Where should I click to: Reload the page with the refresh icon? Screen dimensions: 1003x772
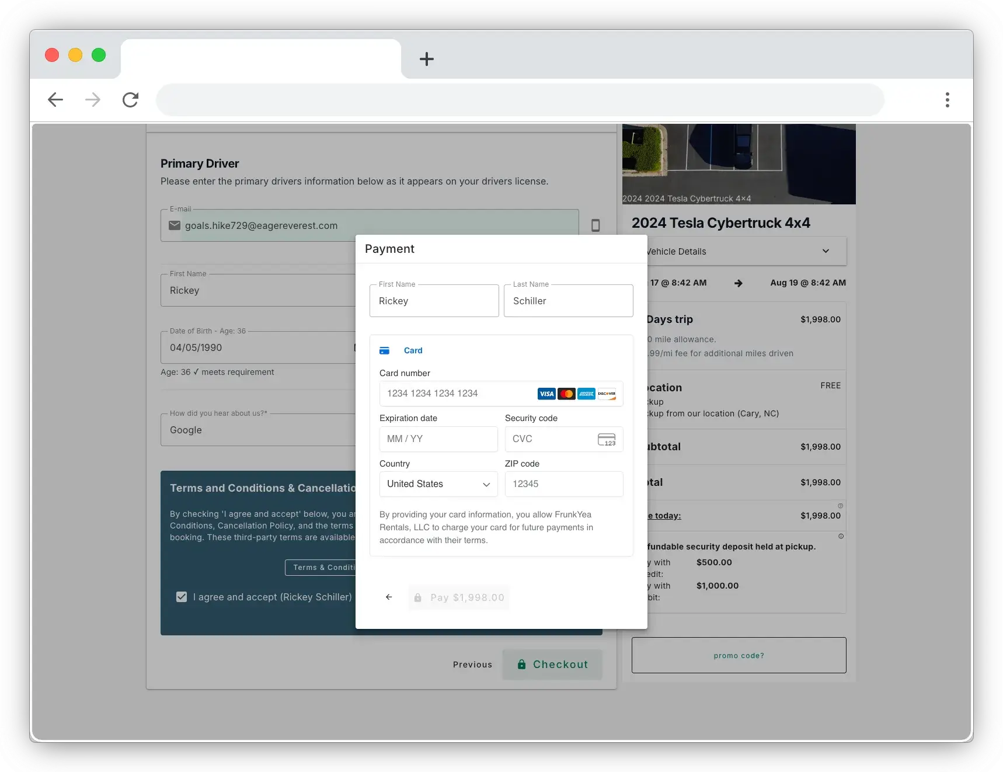tap(130, 100)
